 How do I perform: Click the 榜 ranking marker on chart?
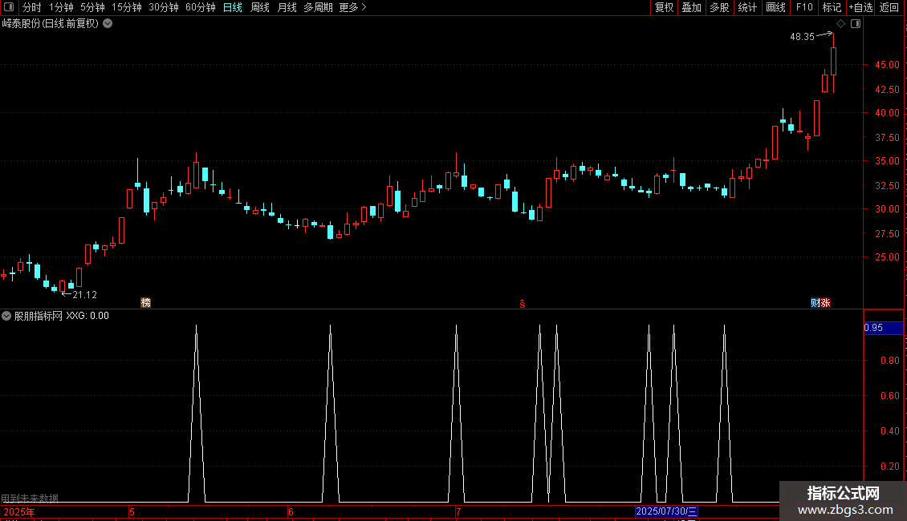146,303
